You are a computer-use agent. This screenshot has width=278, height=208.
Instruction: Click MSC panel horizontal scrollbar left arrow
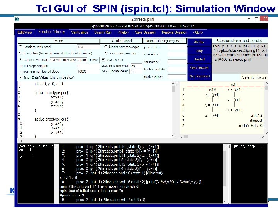[x=181, y=136]
